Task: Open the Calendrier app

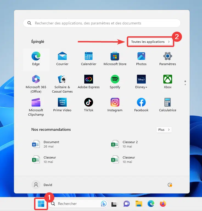Action: click(89, 59)
